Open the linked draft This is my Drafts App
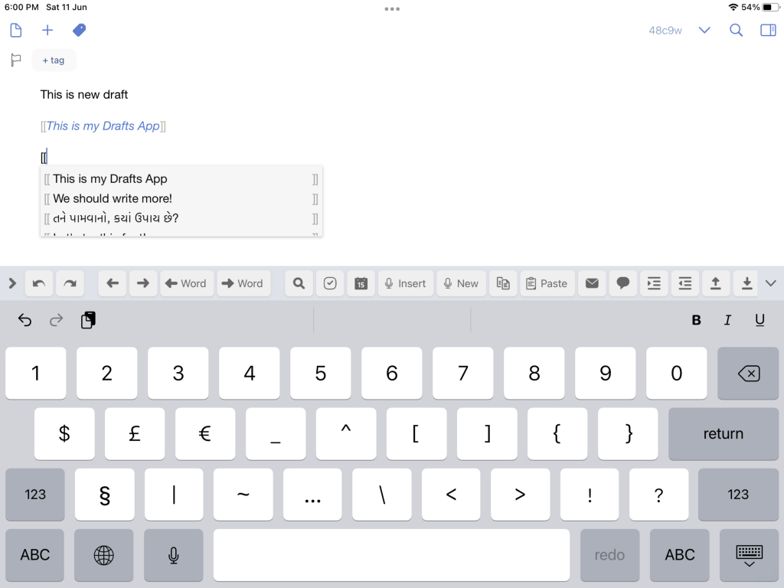The height and width of the screenshot is (588, 784). [103, 126]
